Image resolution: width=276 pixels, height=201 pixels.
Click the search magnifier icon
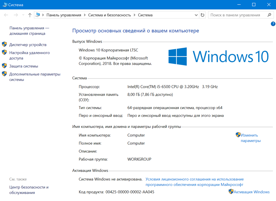point(269,15)
